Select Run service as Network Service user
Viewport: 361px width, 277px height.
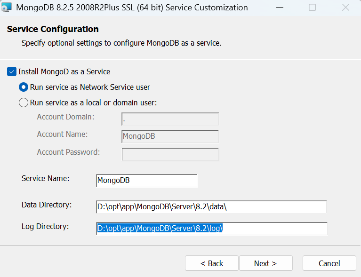point(24,87)
